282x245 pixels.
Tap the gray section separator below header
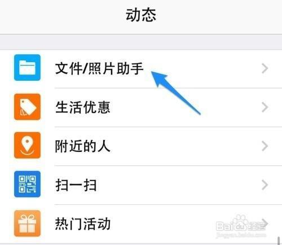(141, 42)
